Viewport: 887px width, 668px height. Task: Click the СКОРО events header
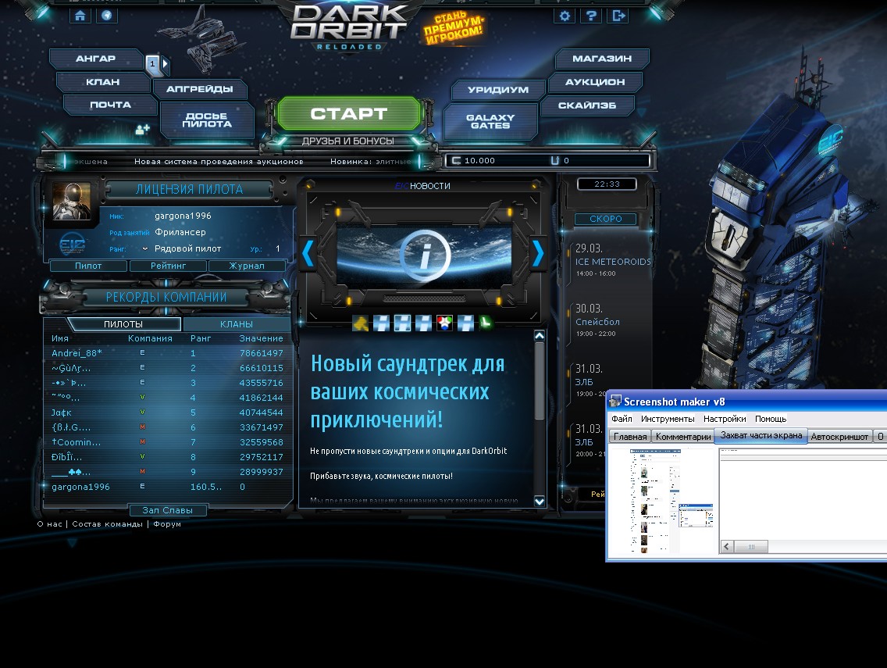coord(605,219)
